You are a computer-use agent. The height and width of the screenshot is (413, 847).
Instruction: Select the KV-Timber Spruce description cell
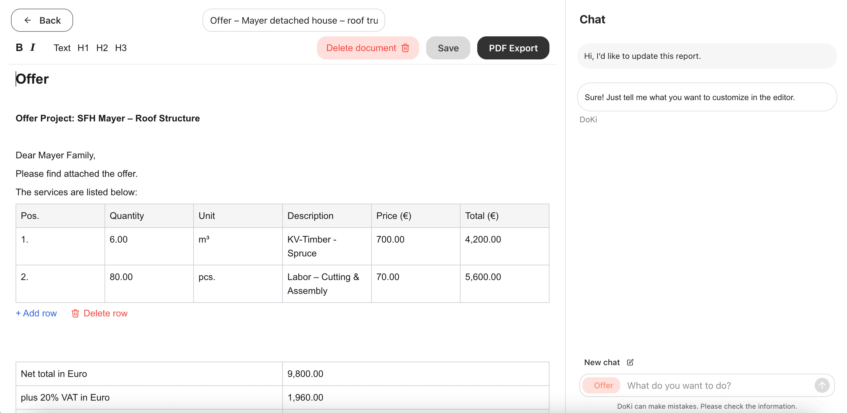(326, 246)
